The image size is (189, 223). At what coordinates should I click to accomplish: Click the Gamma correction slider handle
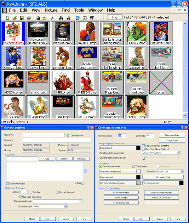[144, 158]
